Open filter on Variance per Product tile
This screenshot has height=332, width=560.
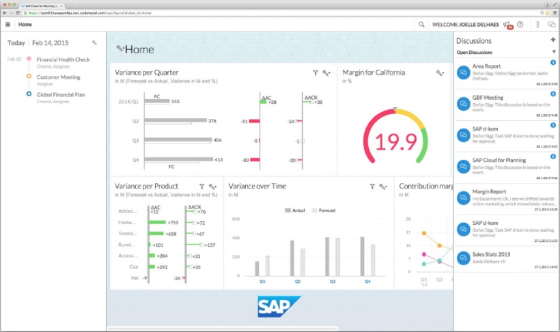pyautogui.click(x=201, y=186)
